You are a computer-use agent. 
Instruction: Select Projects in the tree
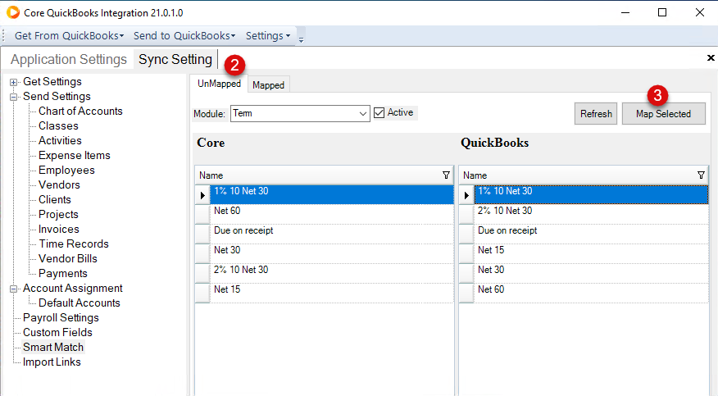point(58,215)
